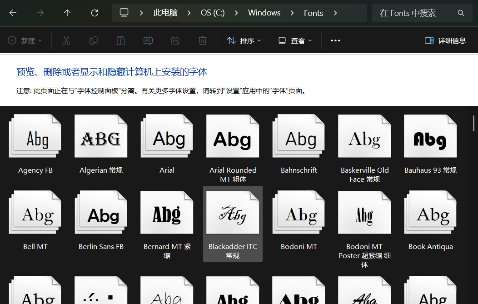Select the Arial font family
The image size is (478, 304).
(x=167, y=145)
